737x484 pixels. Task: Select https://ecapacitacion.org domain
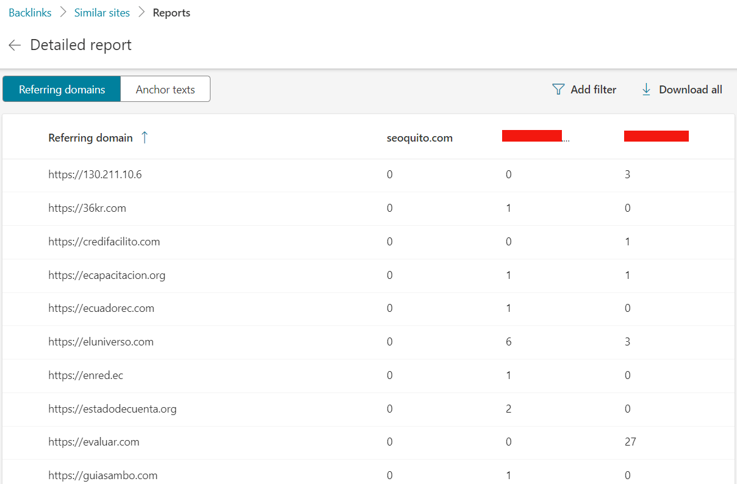[x=107, y=275]
